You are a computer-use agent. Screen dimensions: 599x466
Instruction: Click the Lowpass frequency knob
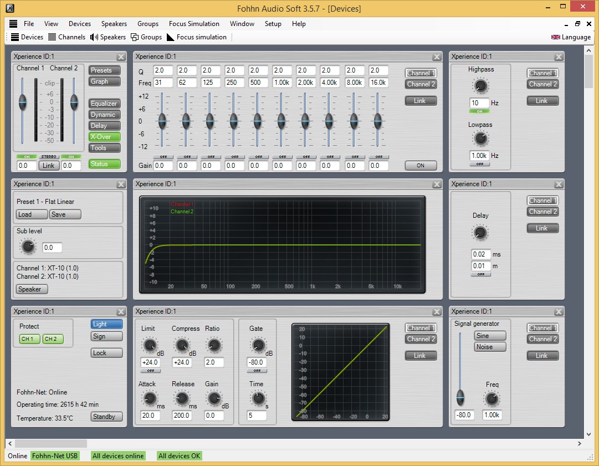[480, 139]
